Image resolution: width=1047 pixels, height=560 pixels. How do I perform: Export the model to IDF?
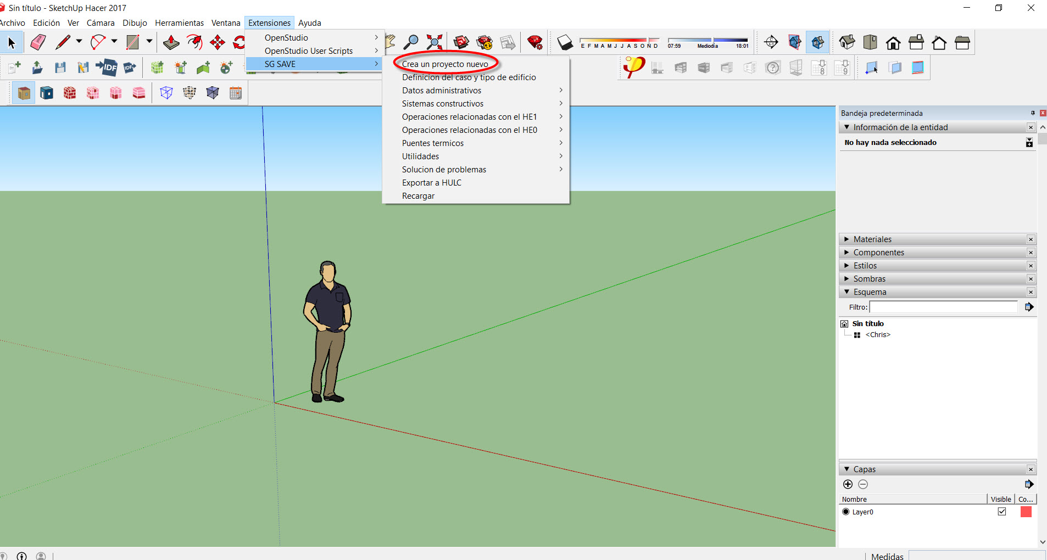click(x=130, y=68)
